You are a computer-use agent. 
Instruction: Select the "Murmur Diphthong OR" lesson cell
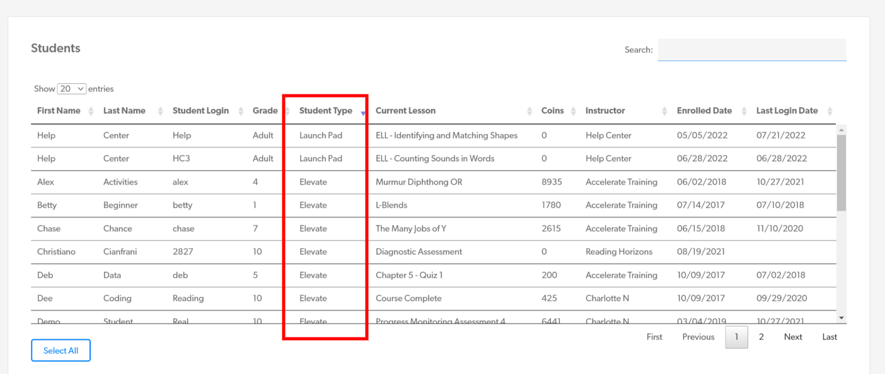(x=419, y=182)
